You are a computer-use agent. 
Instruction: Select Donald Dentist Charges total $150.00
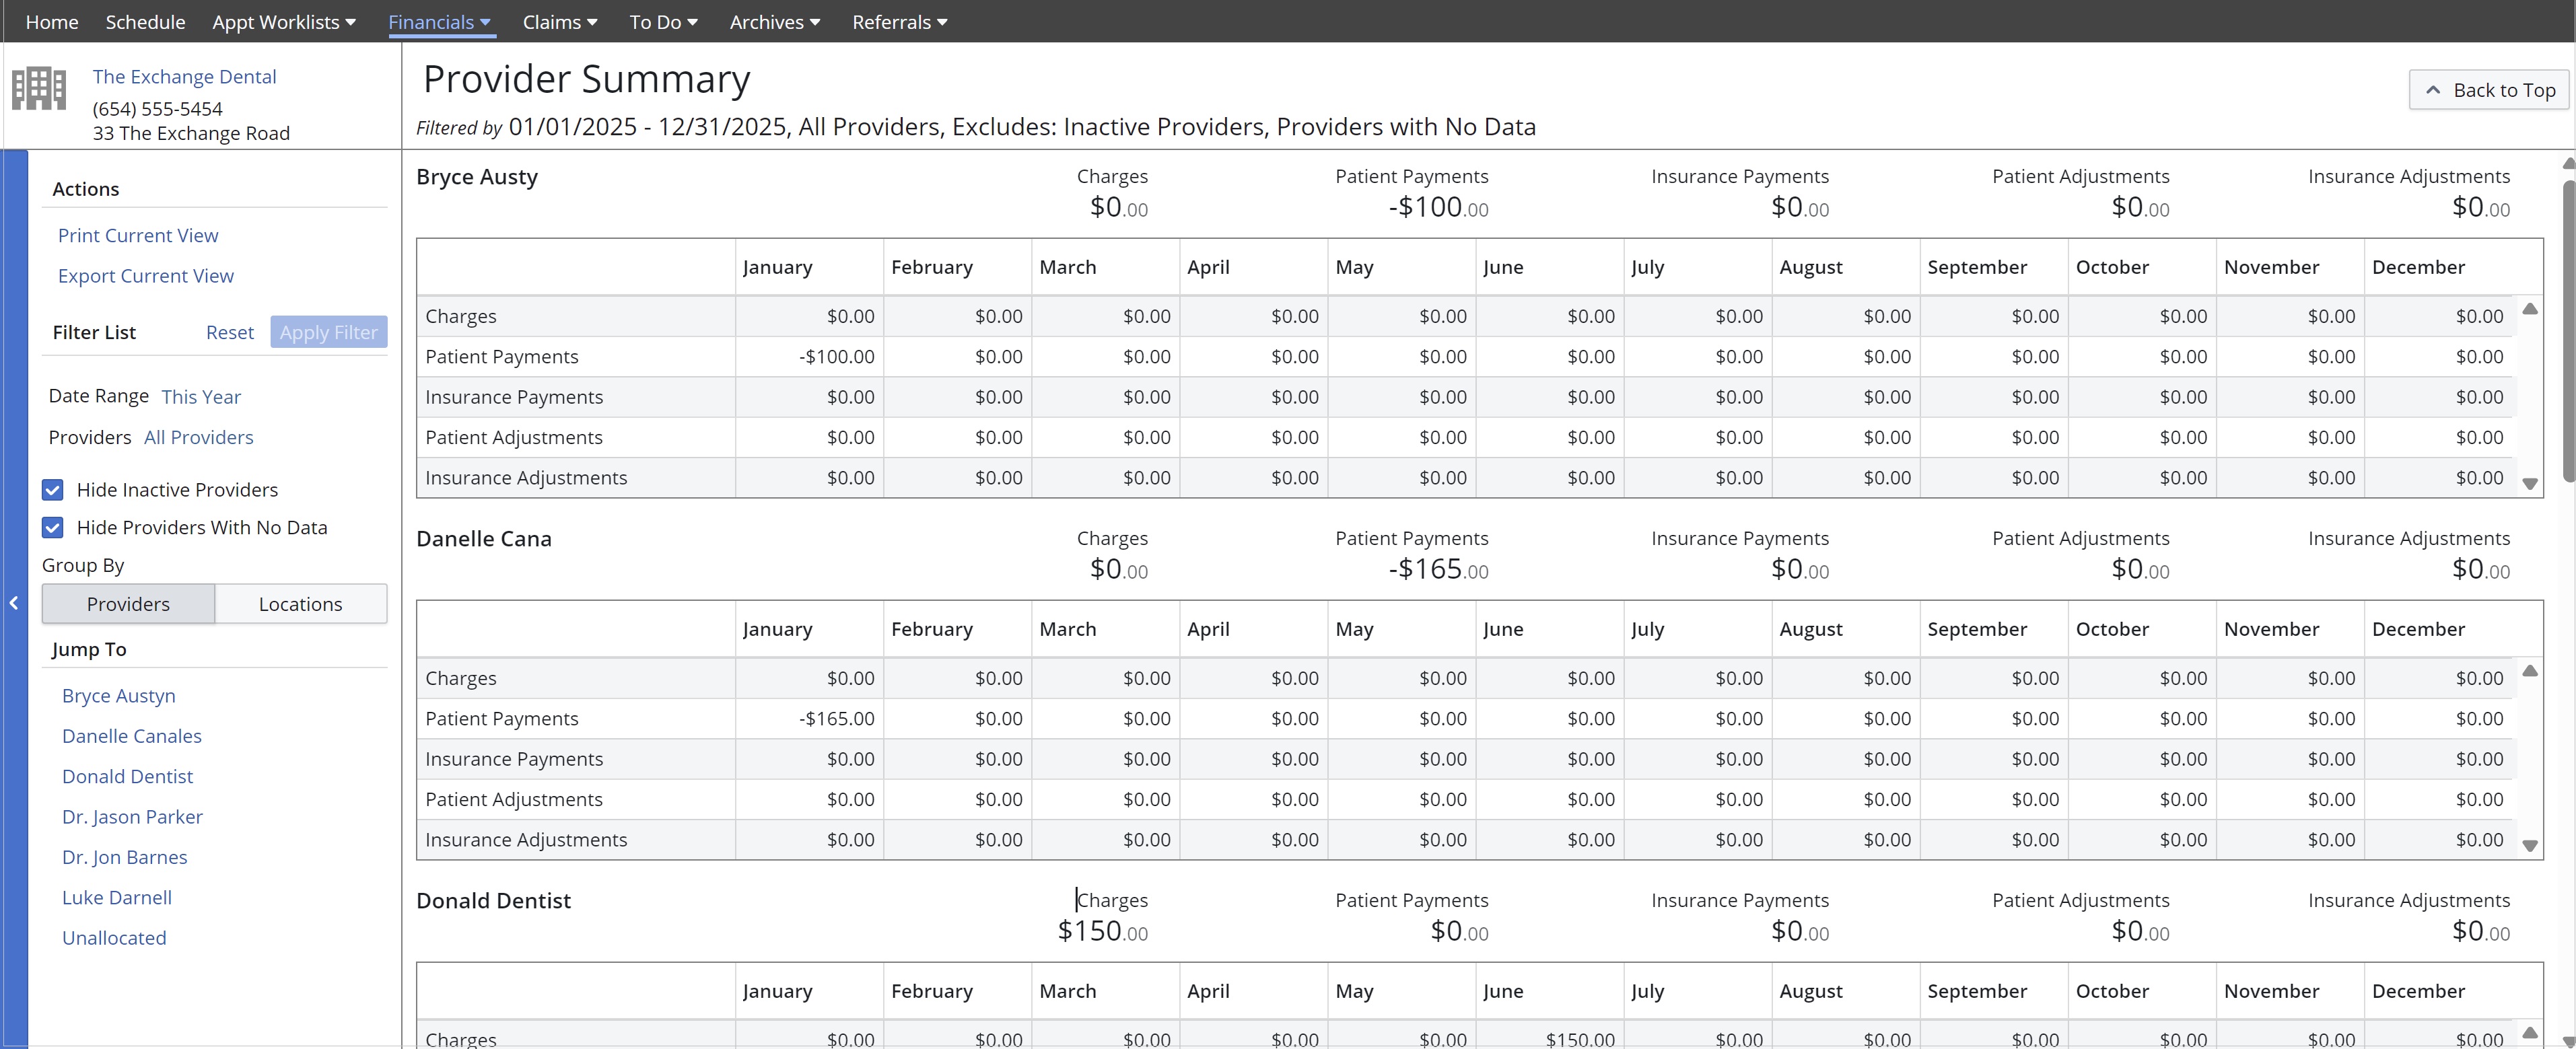pyautogui.click(x=1103, y=931)
